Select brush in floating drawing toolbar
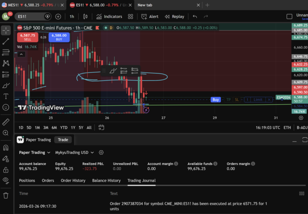Screen dimensions: 308x214 tap(113, 71)
